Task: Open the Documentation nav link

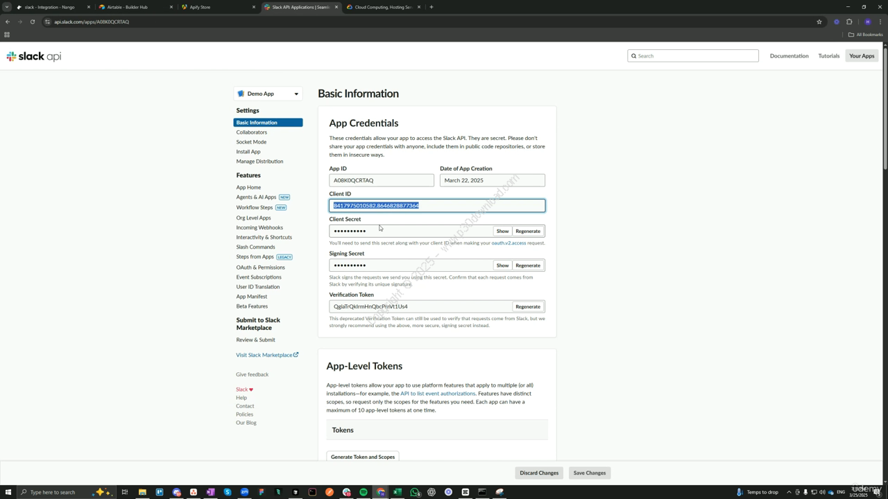Action: pyautogui.click(x=789, y=56)
